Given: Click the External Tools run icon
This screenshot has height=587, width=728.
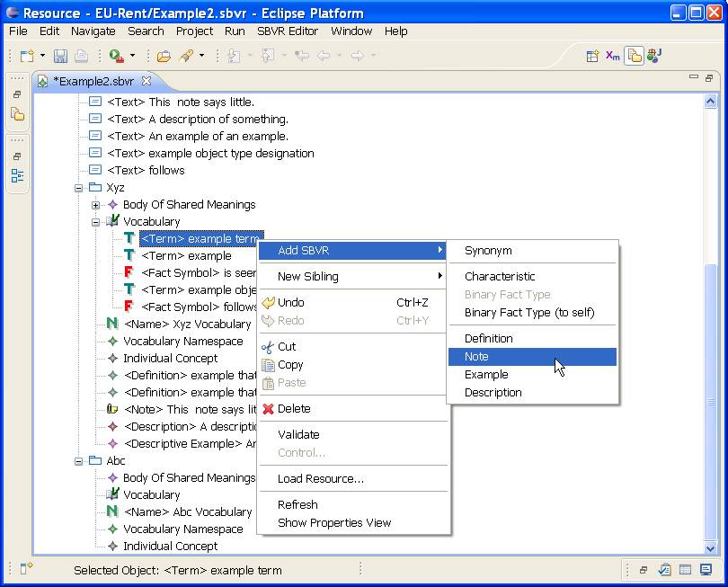Looking at the screenshot, I should coord(116,57).
